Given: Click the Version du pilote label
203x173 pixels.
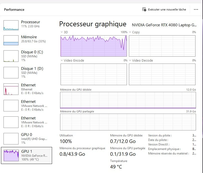Looking at the screenshot, I should (160, 135).
